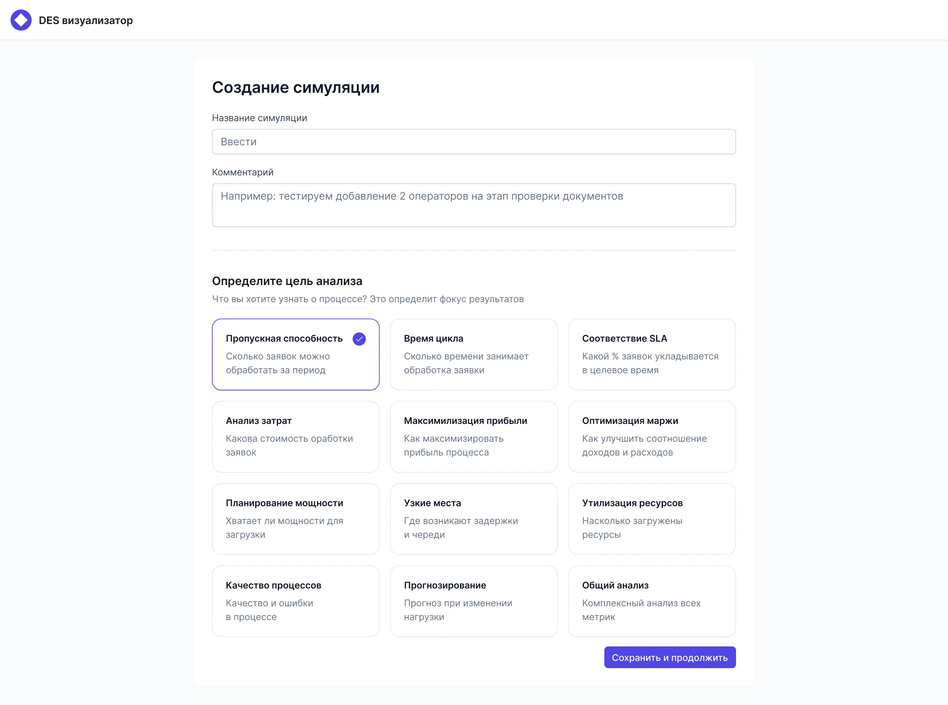Click the simulation name input field
This screenshot has width=948, height=705.
[473, 141]
